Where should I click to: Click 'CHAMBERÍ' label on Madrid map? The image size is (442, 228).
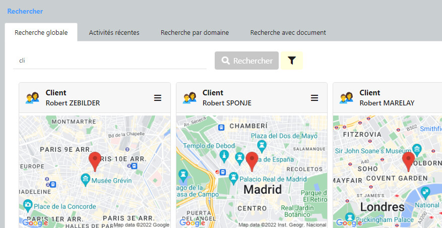click(248, 126)
